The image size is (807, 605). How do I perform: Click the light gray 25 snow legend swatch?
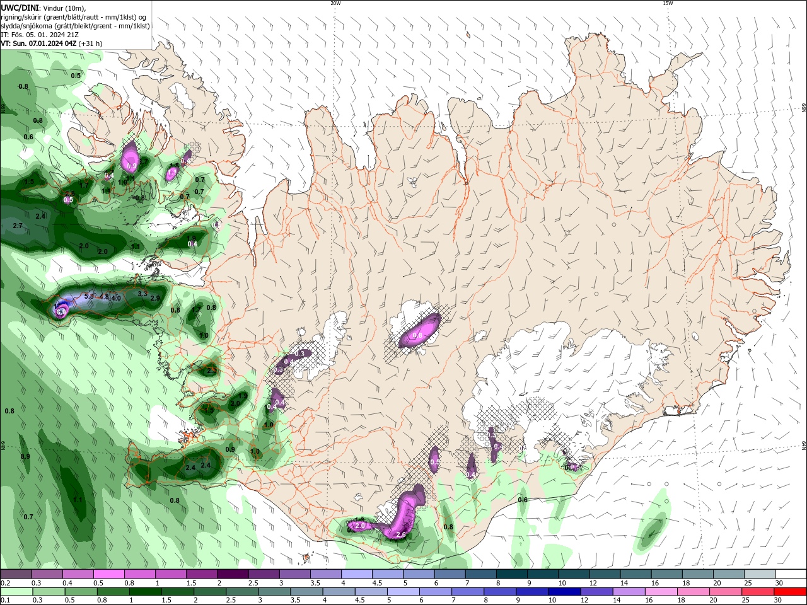pyautogui.click(x=760, y=574)
